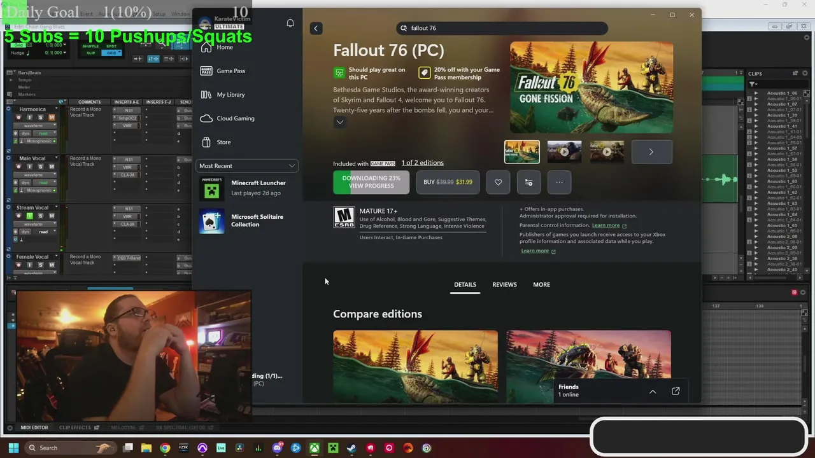Image resolution: width=815 pixels, height=458 pixels.
Task: Add Fallout 76 to wishlist heart
Action: pyautogui.click(x=499, y=182)
